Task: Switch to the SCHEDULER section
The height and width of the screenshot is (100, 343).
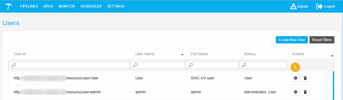Action: tap(91, 6)
